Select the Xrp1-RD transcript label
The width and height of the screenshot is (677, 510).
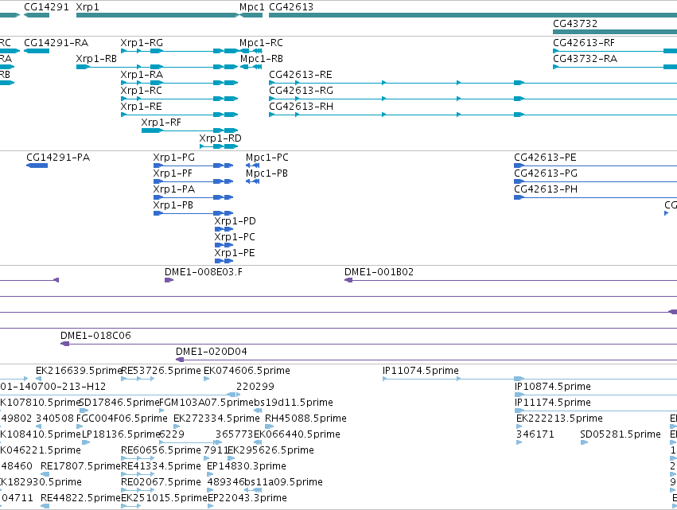coord(220,138)
